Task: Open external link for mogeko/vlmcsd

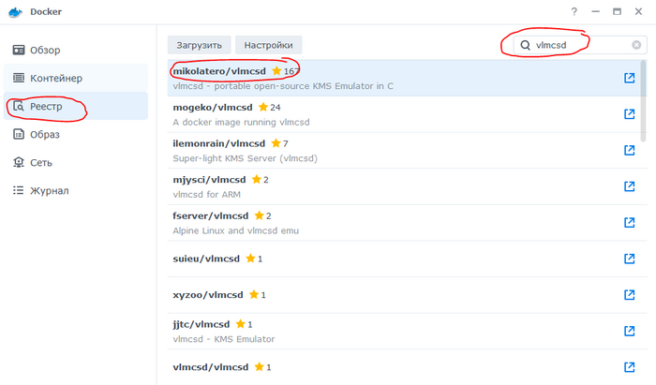Action: tap(629, 113)
